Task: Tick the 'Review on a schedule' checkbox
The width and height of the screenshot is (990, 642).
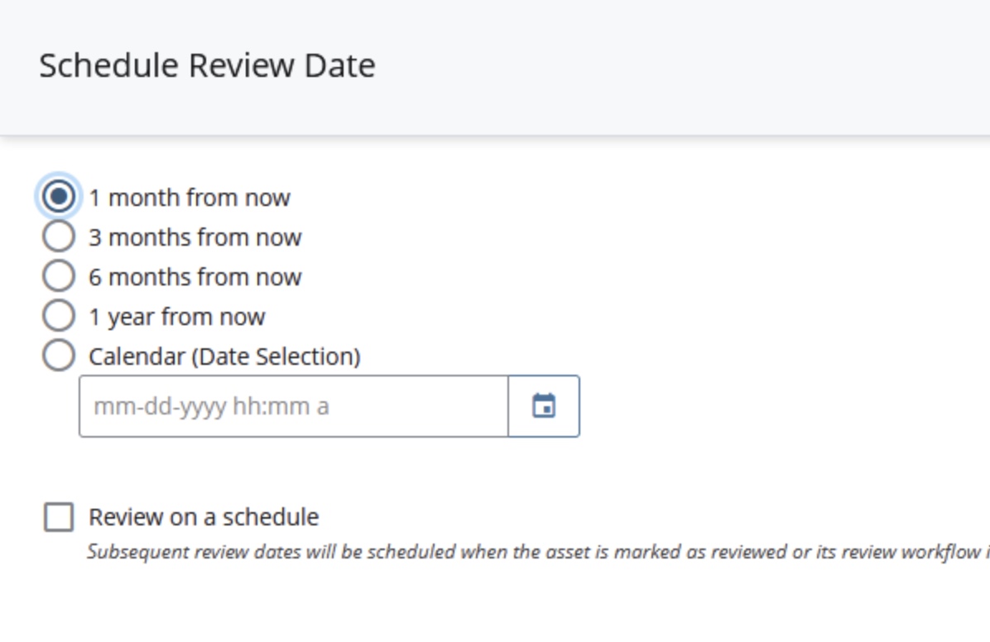Action: click(x=59, y=517)
